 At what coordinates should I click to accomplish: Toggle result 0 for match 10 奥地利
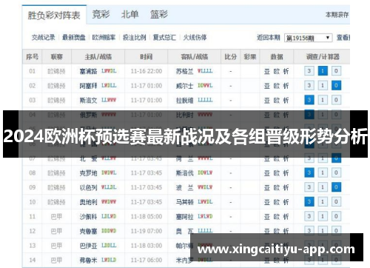click(336, 202)
